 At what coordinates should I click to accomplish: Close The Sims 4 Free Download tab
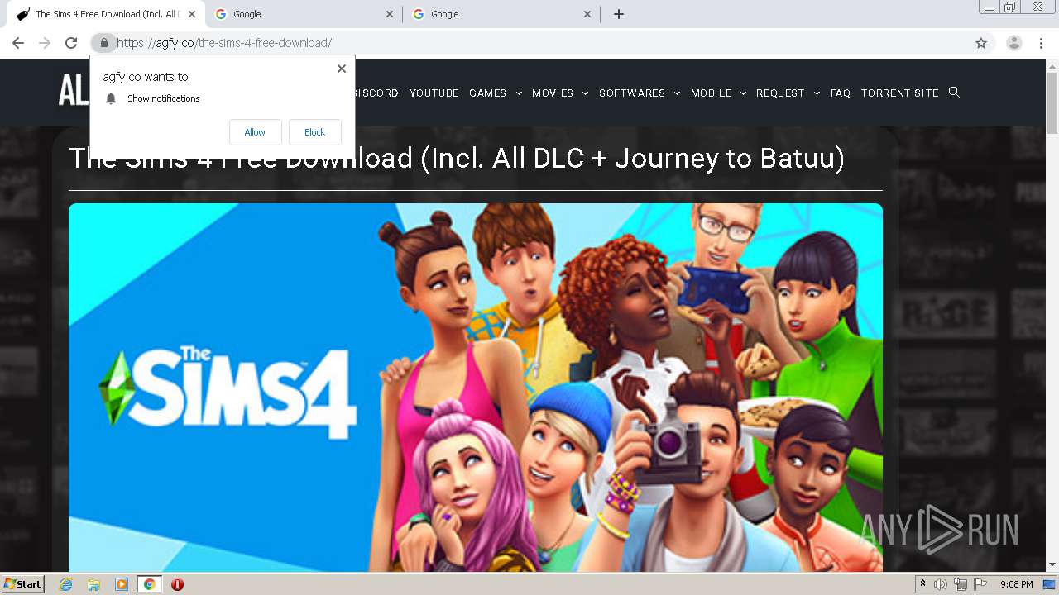[x=192, y=14]
